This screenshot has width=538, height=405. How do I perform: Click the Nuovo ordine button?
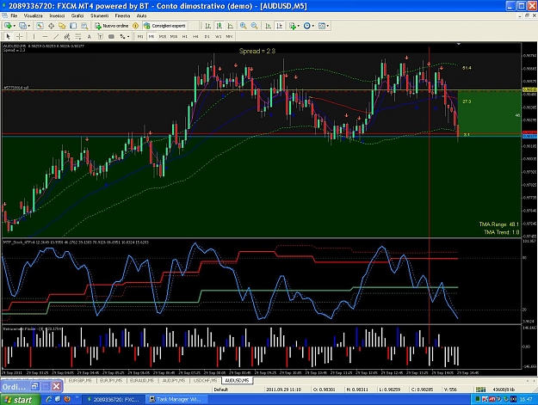pyautogui.click(x=112, y=26)
